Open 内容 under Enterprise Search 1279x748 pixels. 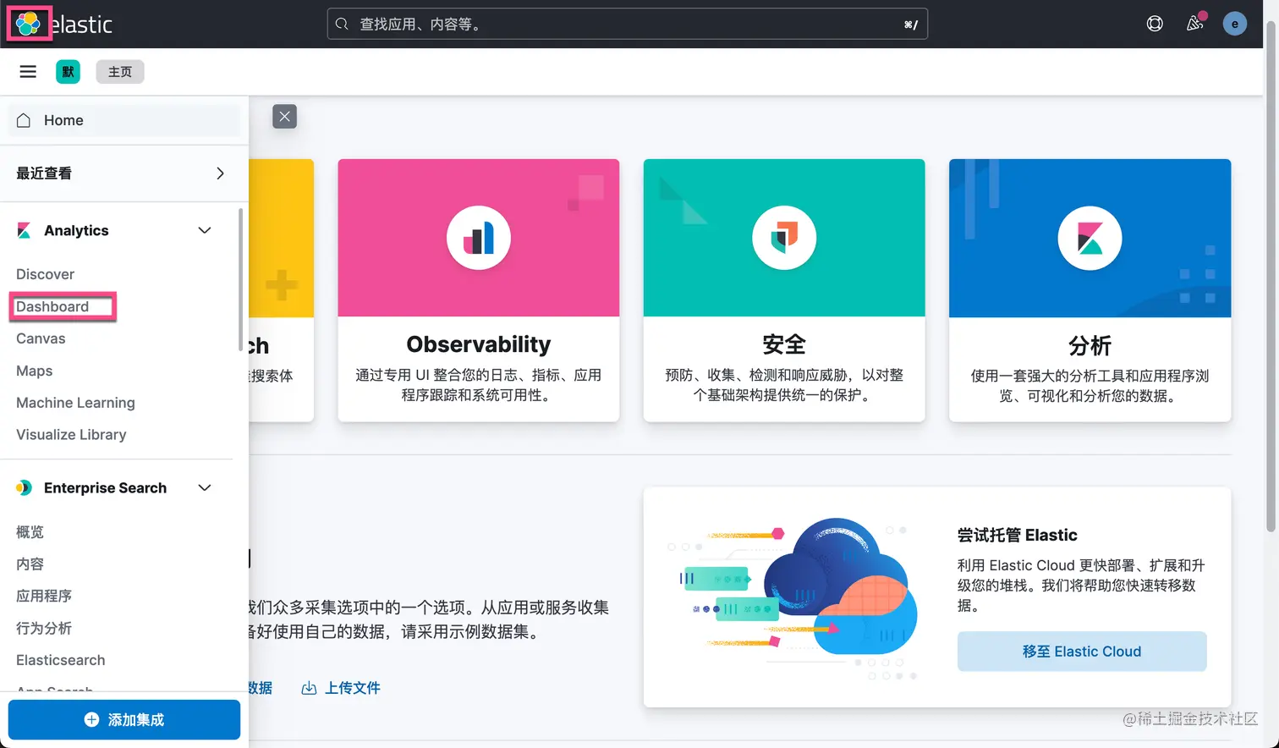pyautogui.click(x=30, y=564)
